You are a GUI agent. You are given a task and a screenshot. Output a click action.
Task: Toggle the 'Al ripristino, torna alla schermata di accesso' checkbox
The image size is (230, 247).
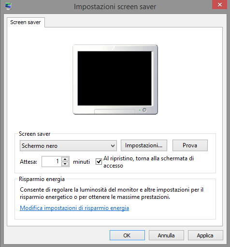(99, 162)
